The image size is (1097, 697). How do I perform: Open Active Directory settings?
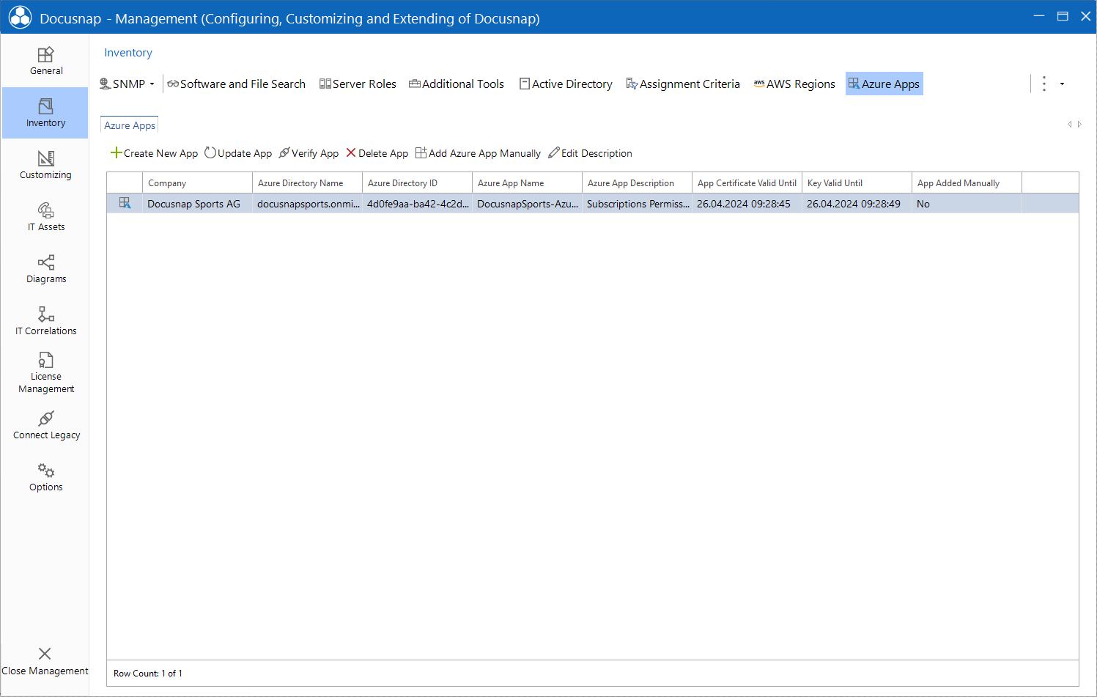tap(566, 84)
